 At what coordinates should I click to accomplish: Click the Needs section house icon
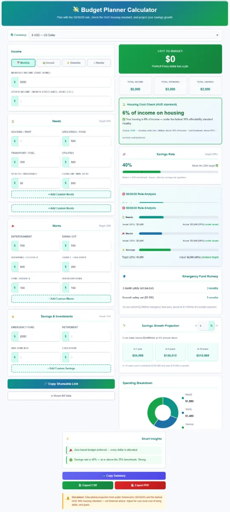pyautogui.click(x=13, y=121)
